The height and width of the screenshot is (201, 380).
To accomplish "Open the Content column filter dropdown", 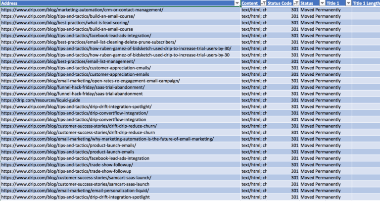I will coord(263,3).
